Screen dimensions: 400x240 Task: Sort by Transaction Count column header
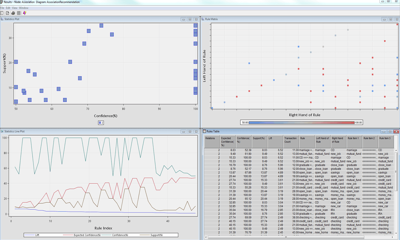[x=291, y=142]
